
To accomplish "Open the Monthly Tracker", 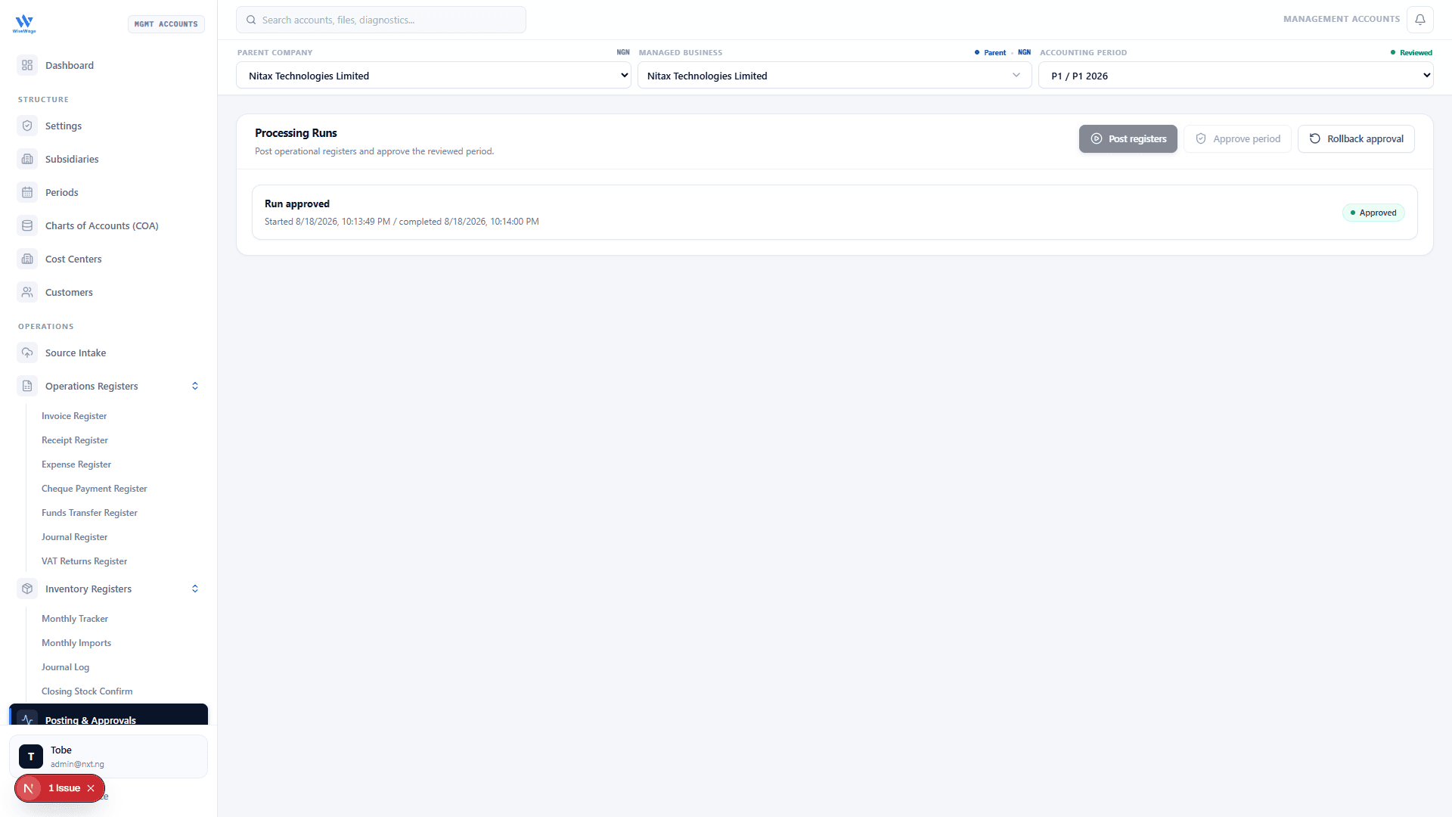I will [75, 619].
